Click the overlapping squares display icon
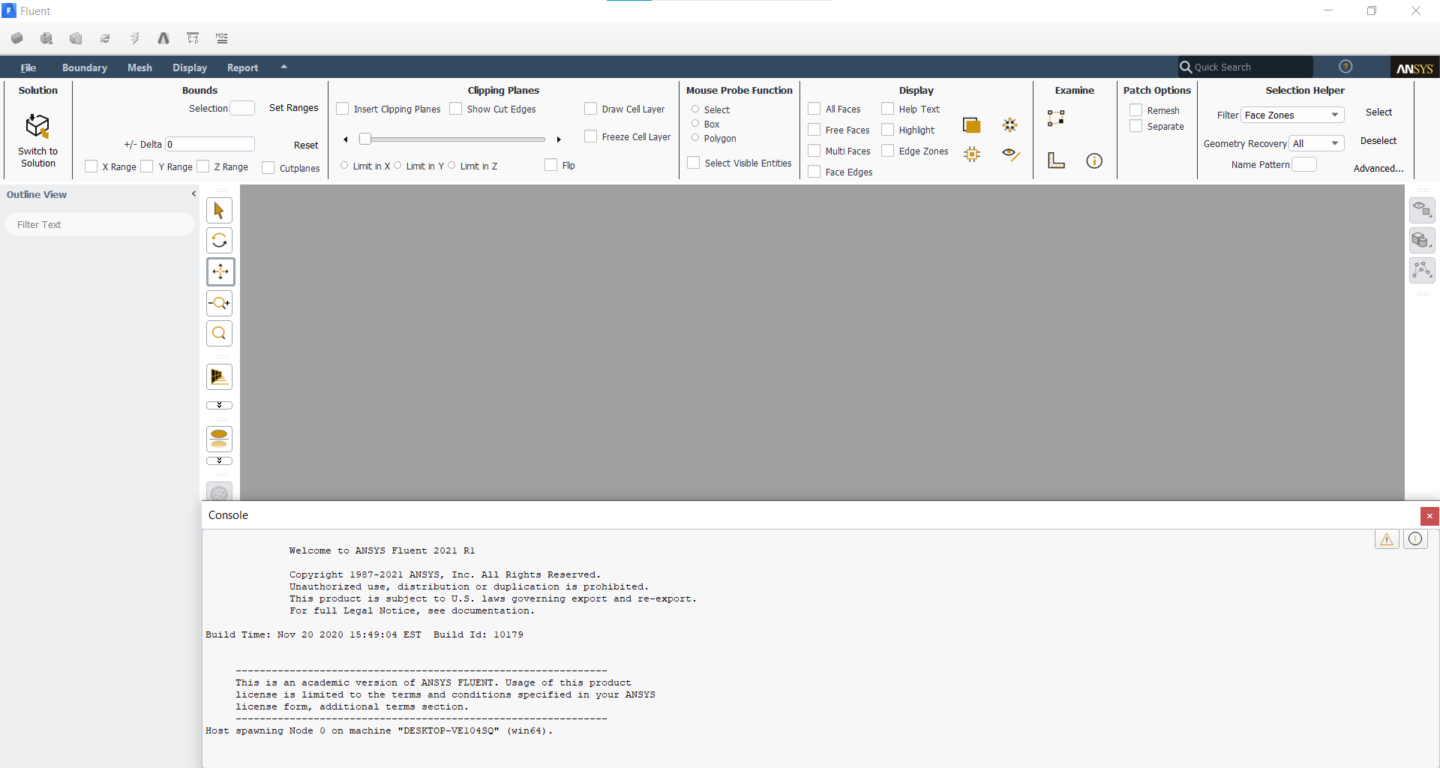Screen dimensions: 1440x768 972,125
